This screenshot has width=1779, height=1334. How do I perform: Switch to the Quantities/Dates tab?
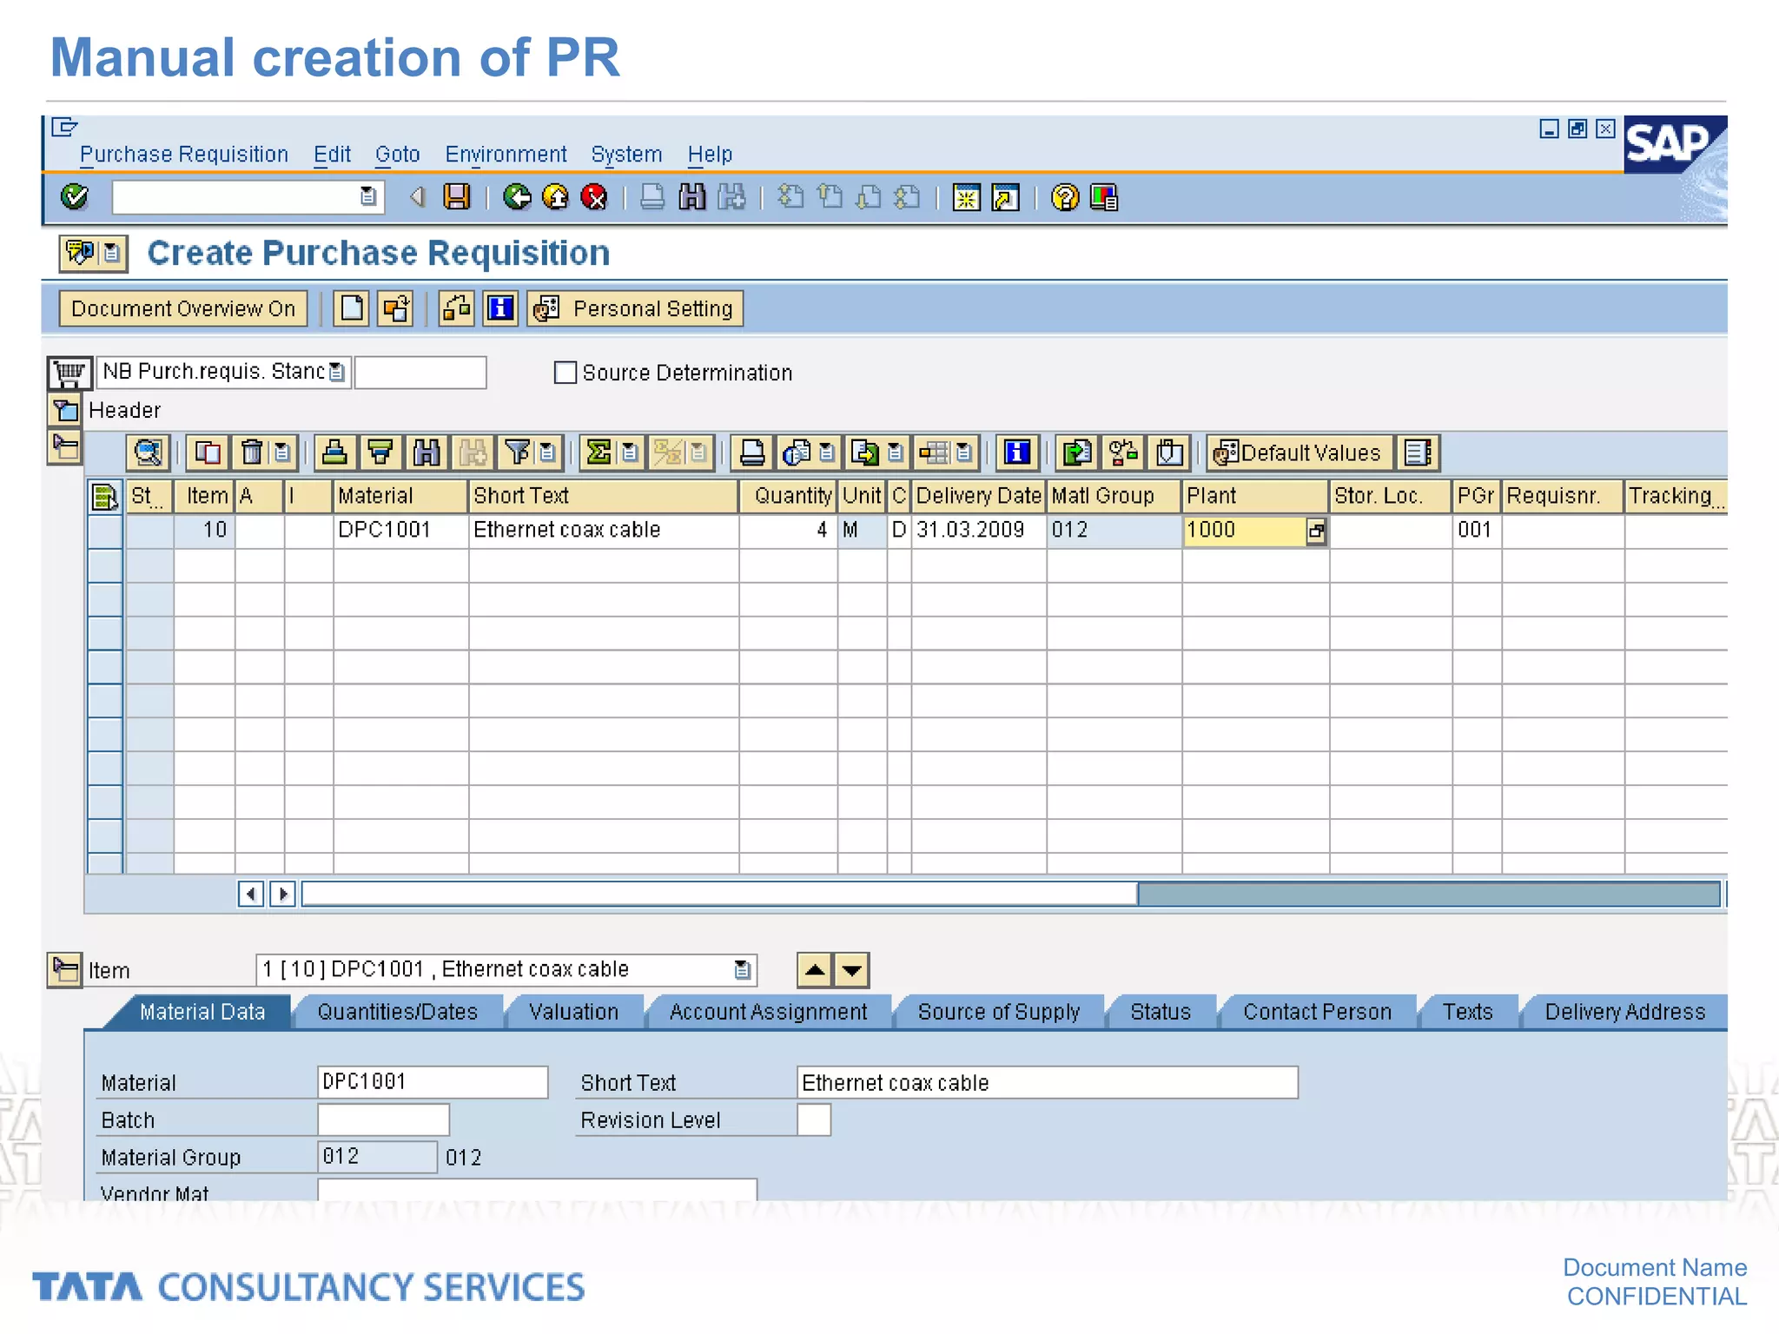point(398,1013)
